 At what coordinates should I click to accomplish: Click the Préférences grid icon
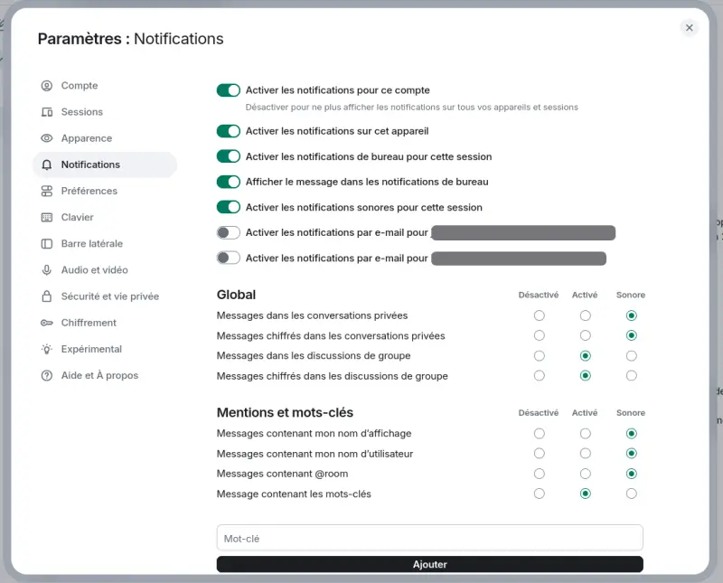pos(46,191)
